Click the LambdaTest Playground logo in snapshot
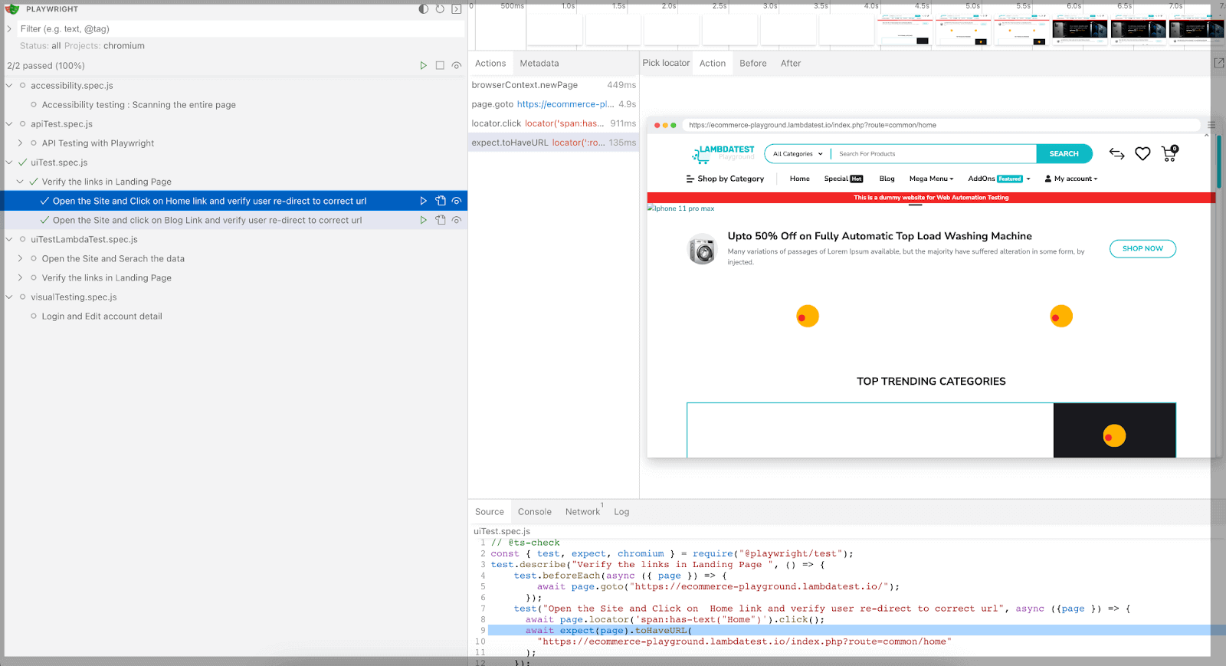This screenshot has width=1226, height=666. pos(723,154)
